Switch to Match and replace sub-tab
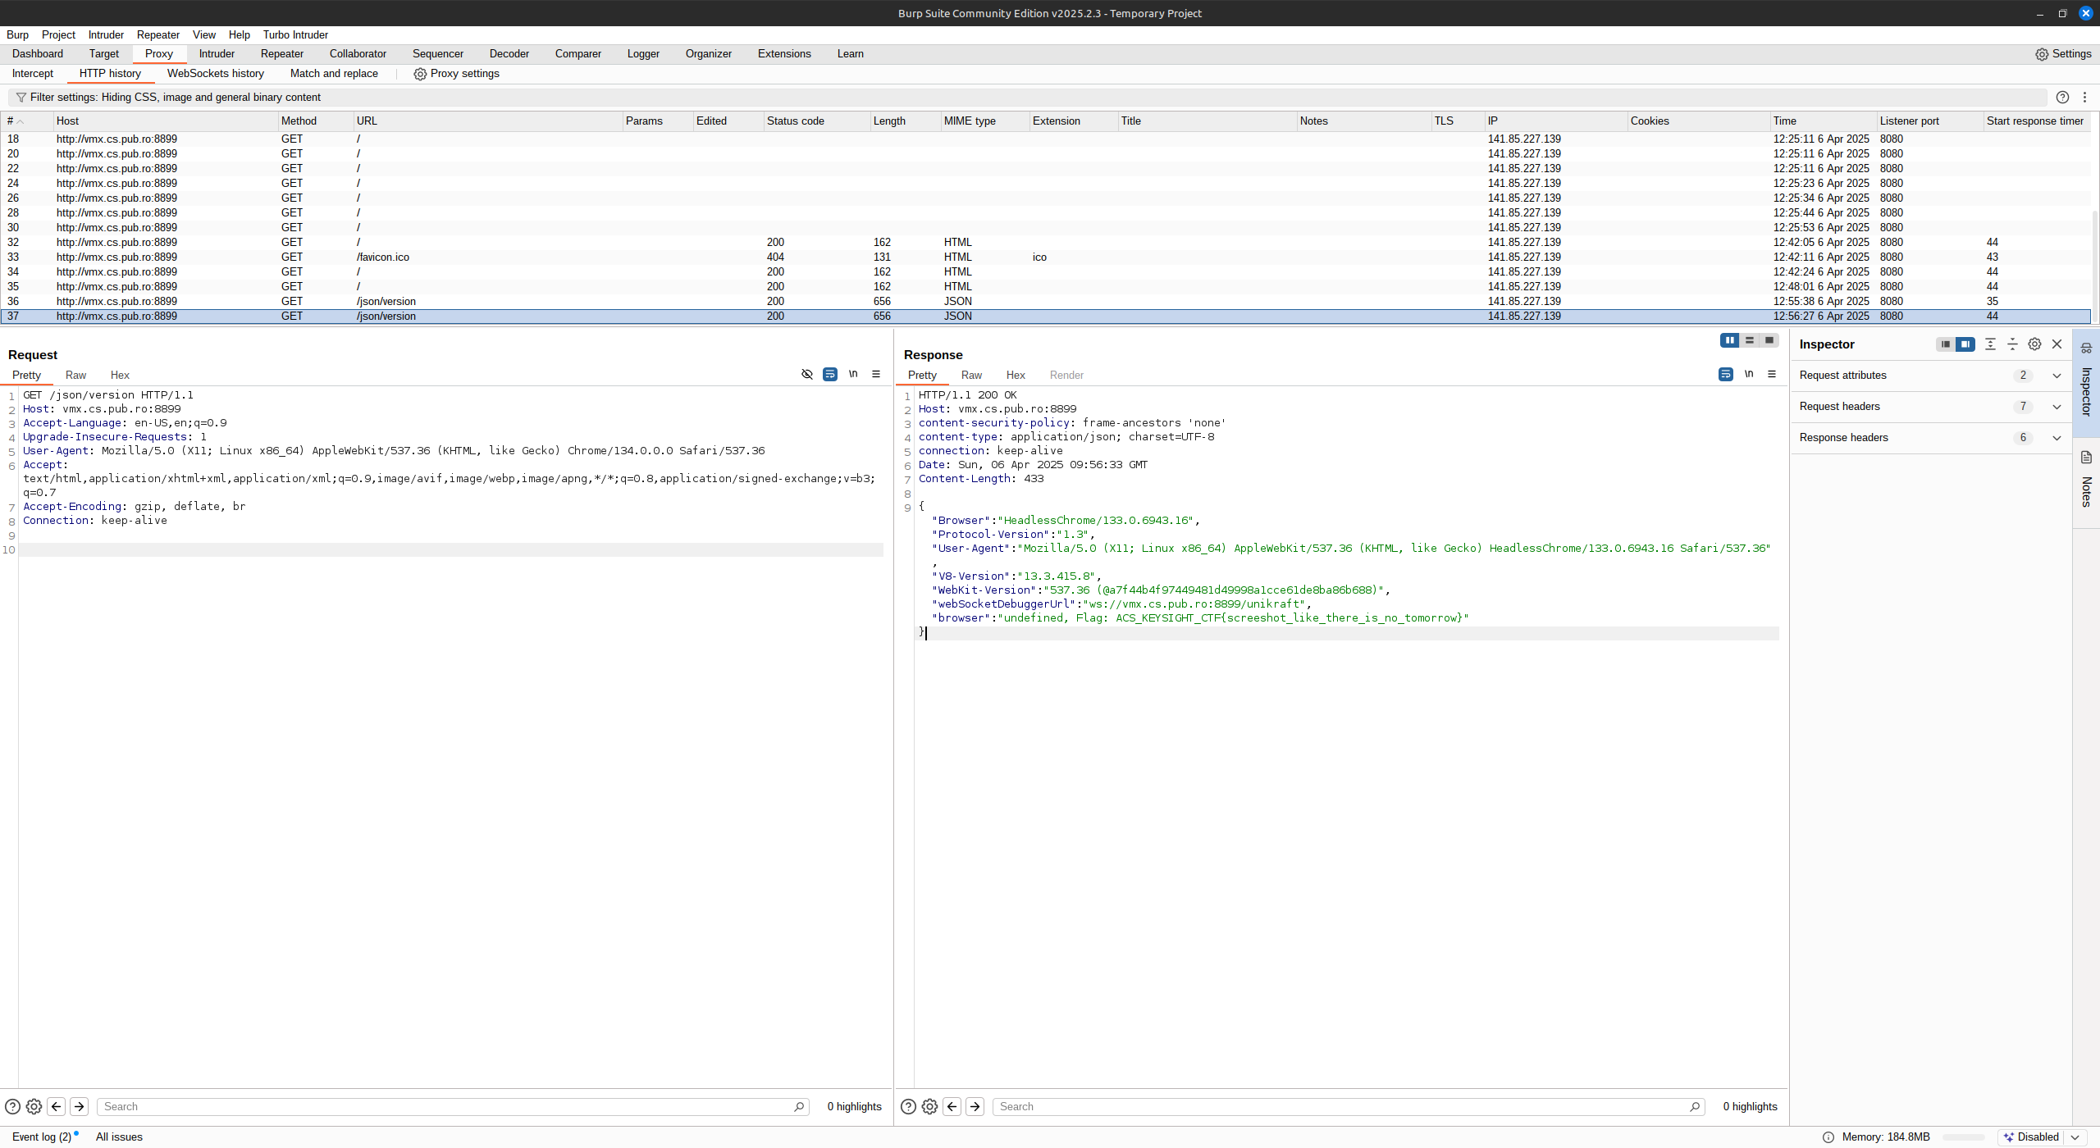 coord(334,74)
